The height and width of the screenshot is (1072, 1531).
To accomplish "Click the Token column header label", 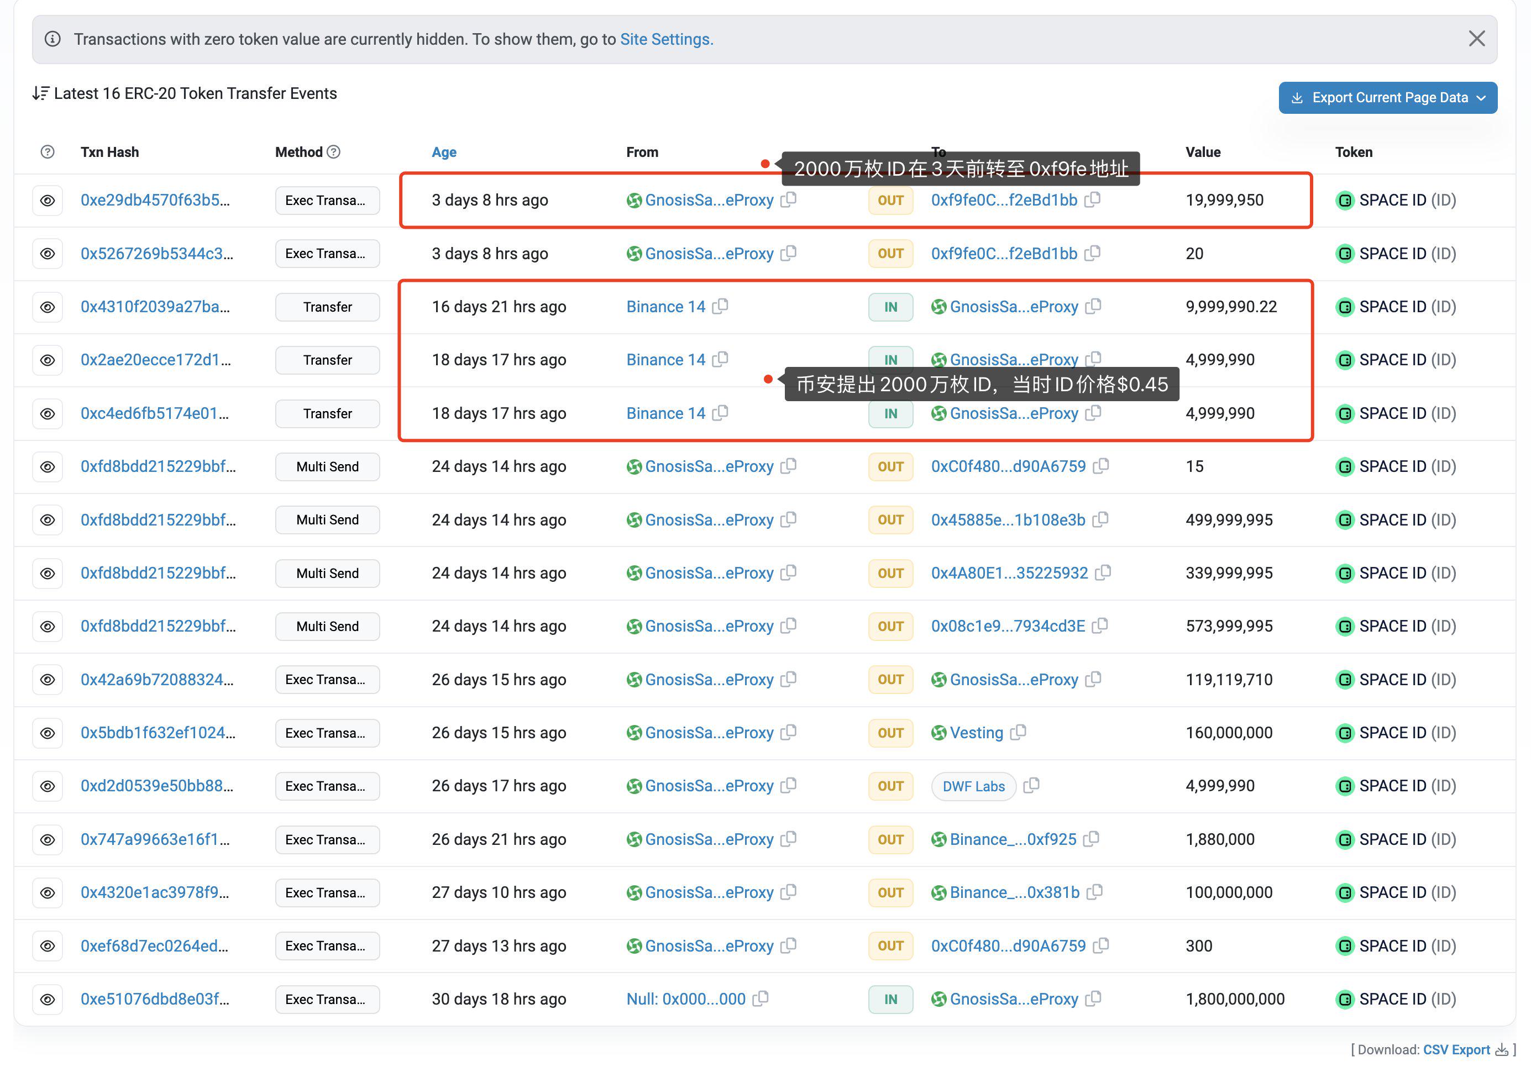I will pyautogui.click(x=1354, y=151).
